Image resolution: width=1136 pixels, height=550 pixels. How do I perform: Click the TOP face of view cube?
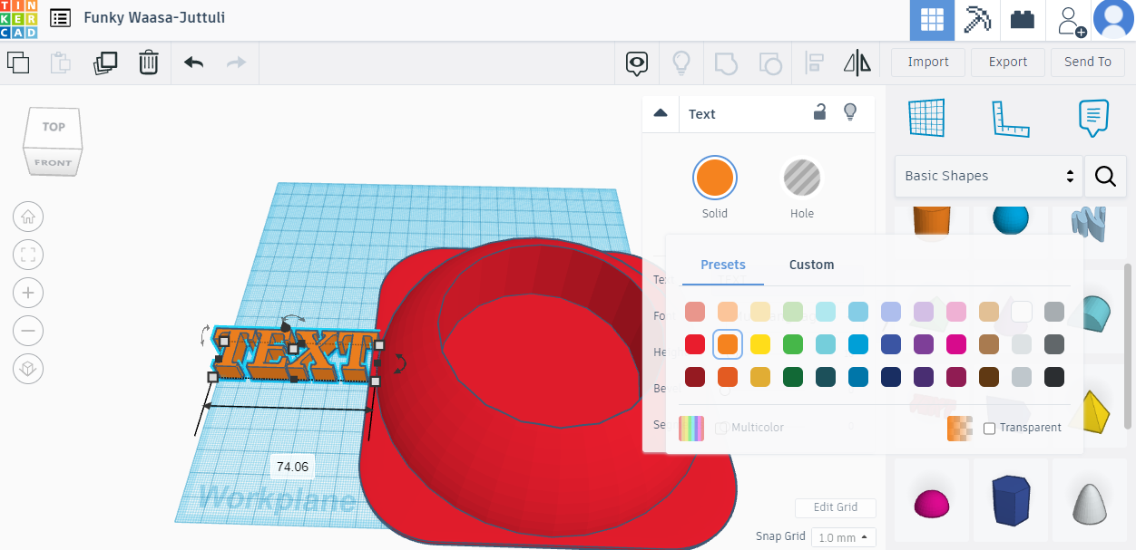point(54,127)
